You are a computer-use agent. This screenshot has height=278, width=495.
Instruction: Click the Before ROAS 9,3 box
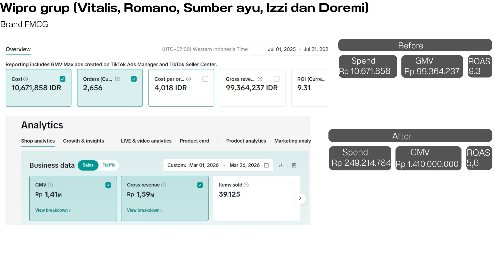480,66
